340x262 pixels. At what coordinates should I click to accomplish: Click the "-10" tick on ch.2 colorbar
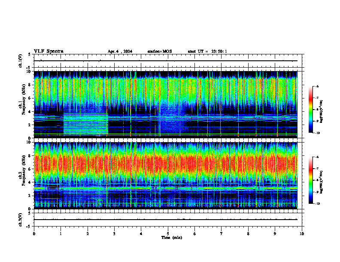pyautogui.click(x=317, y=204)
